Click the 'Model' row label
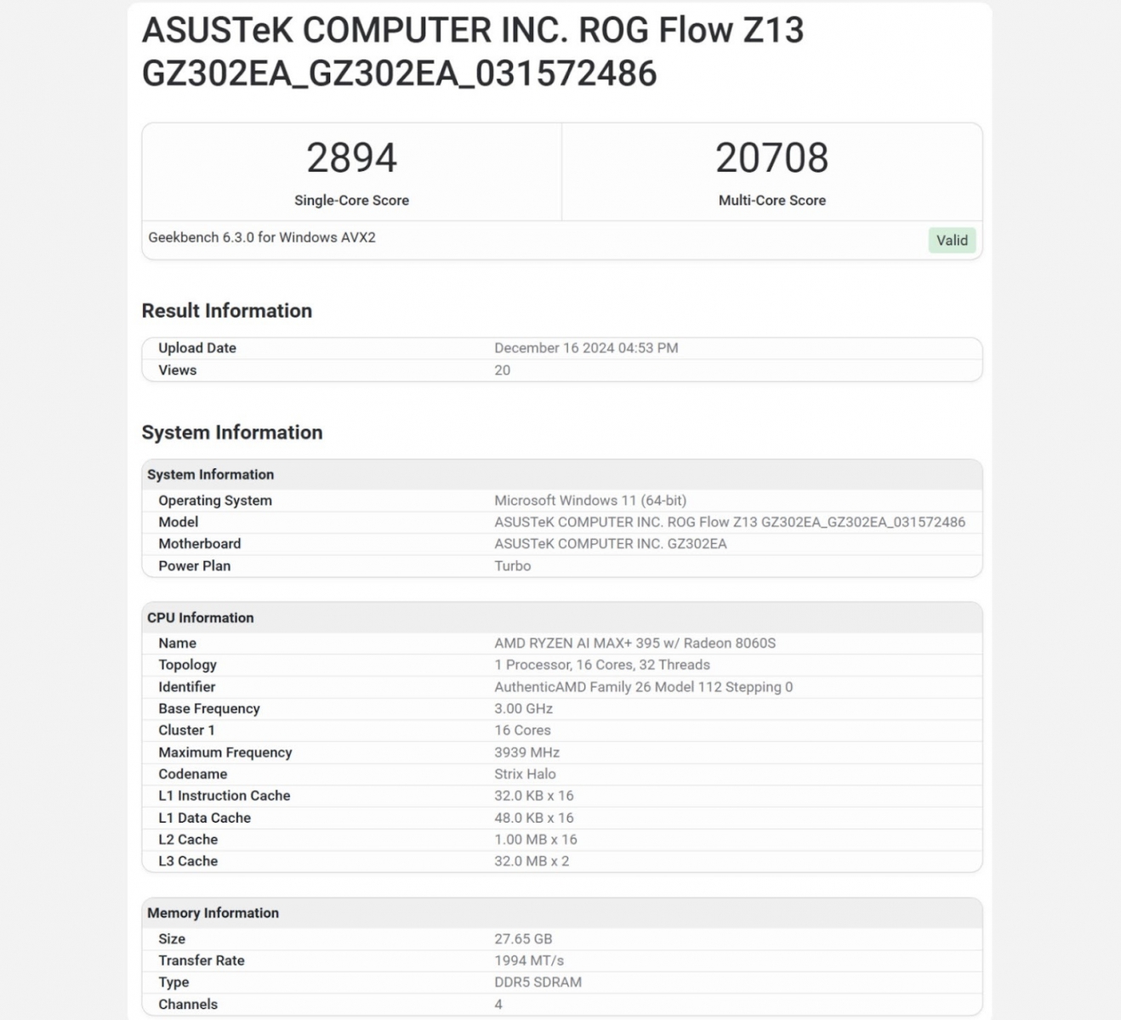 tap(178, 522)
